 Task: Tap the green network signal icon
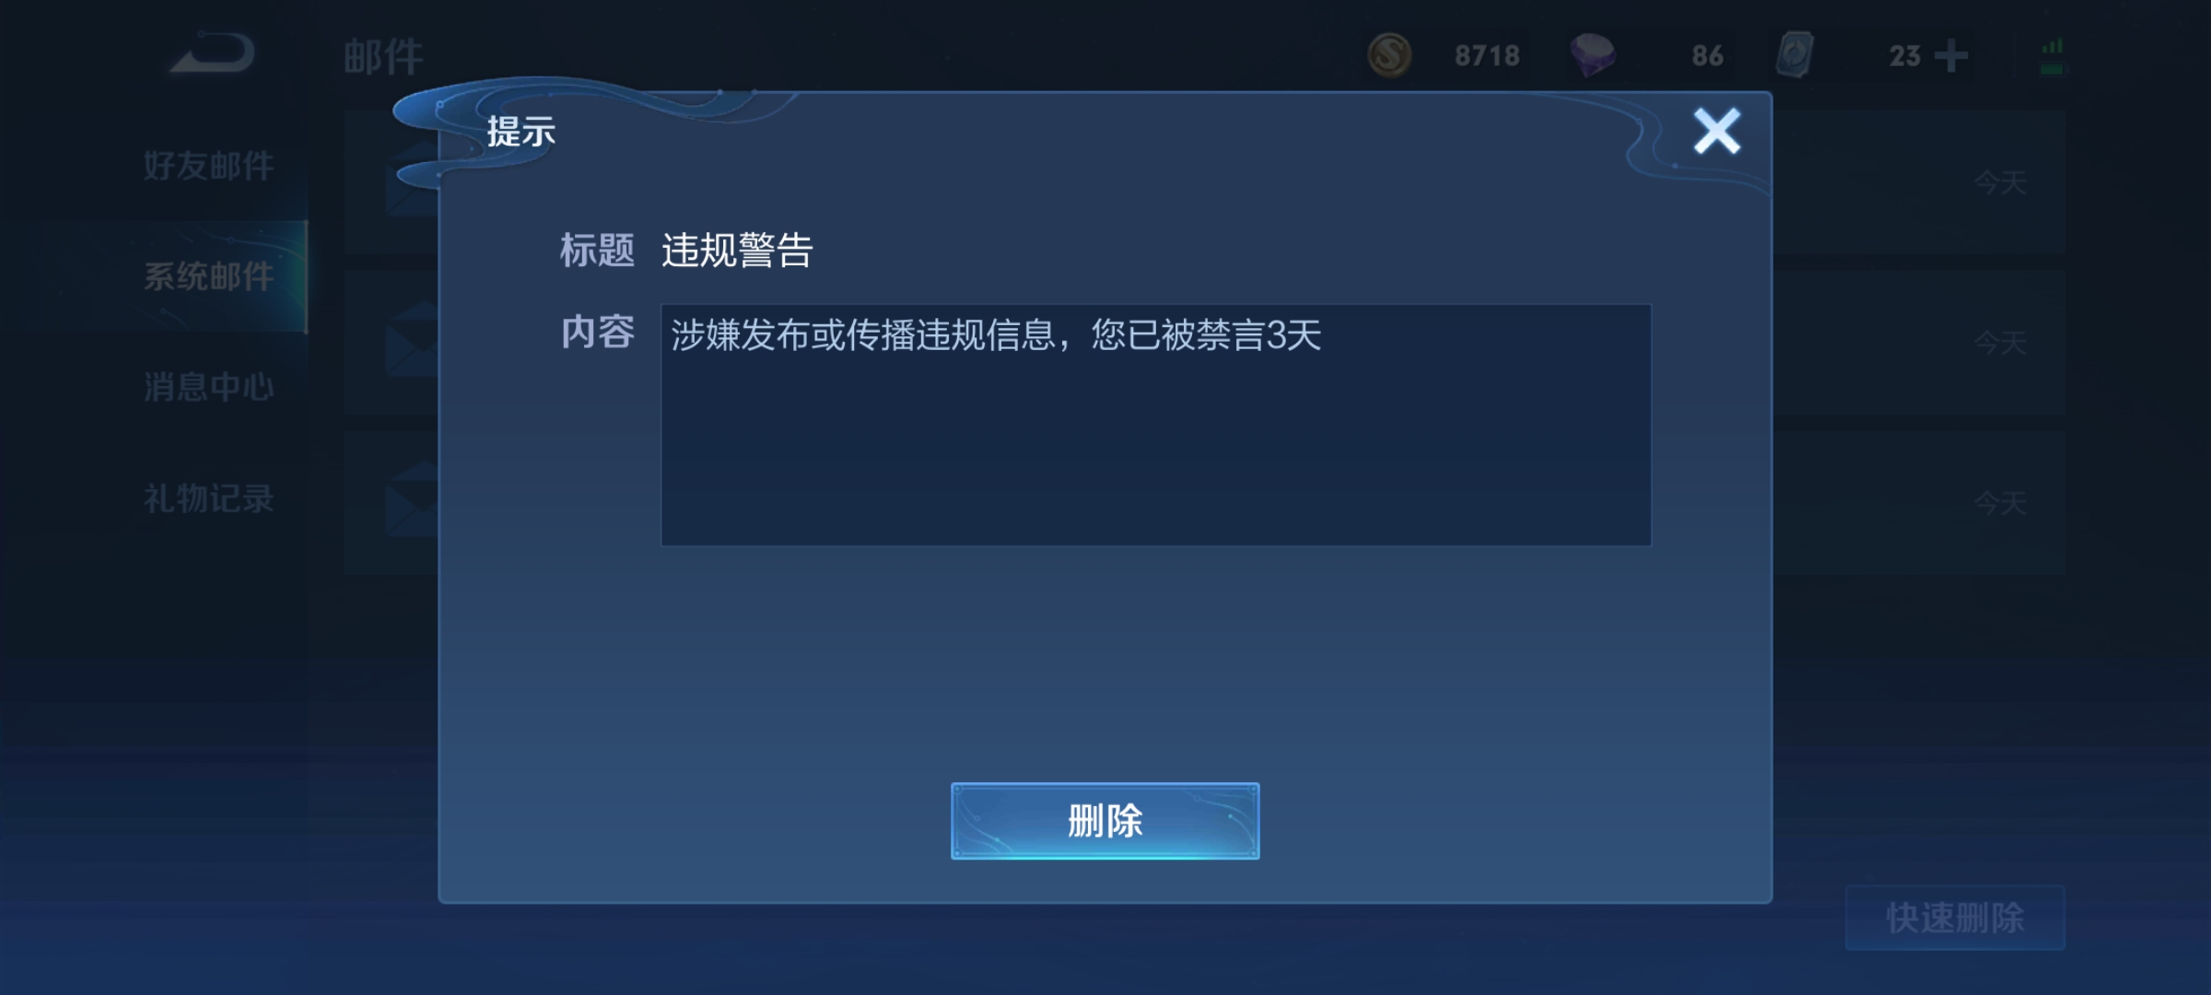(x=2053, y=57)
